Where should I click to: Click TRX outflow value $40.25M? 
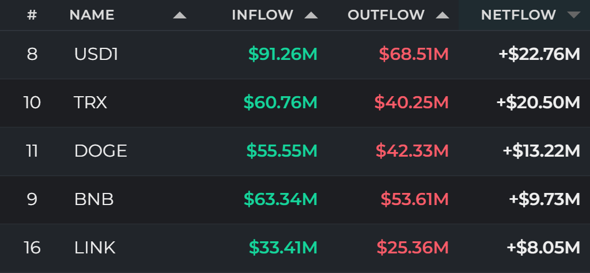(x=411, y=103)
